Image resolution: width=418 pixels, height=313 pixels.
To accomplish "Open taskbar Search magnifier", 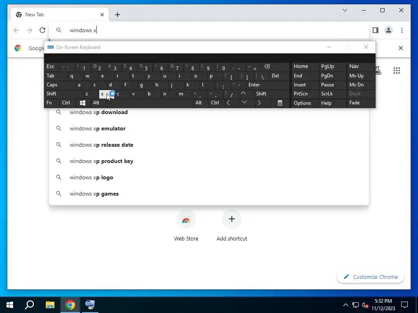I will point(29,305).
